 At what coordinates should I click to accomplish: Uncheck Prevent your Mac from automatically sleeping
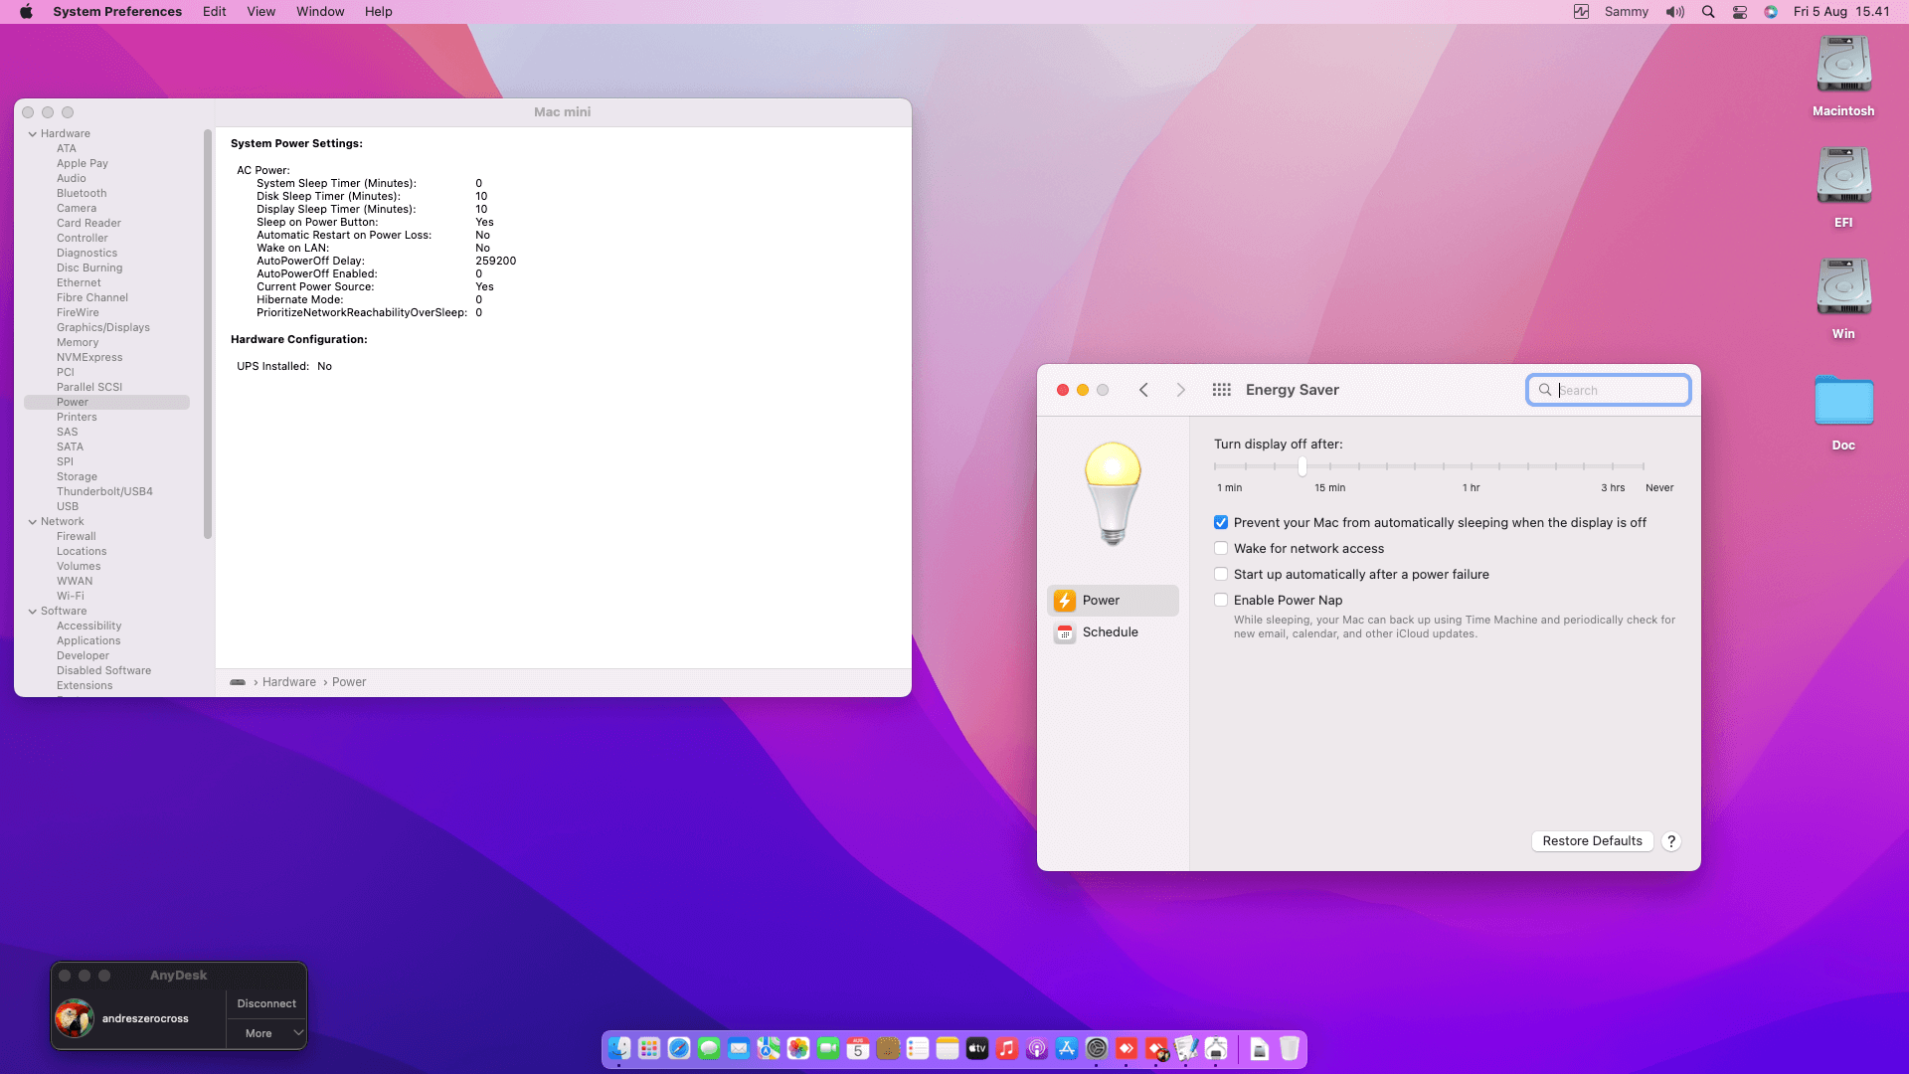pos(1221,523)
